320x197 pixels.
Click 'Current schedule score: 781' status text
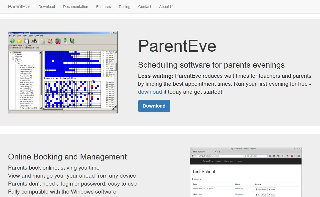click(24, 48)
